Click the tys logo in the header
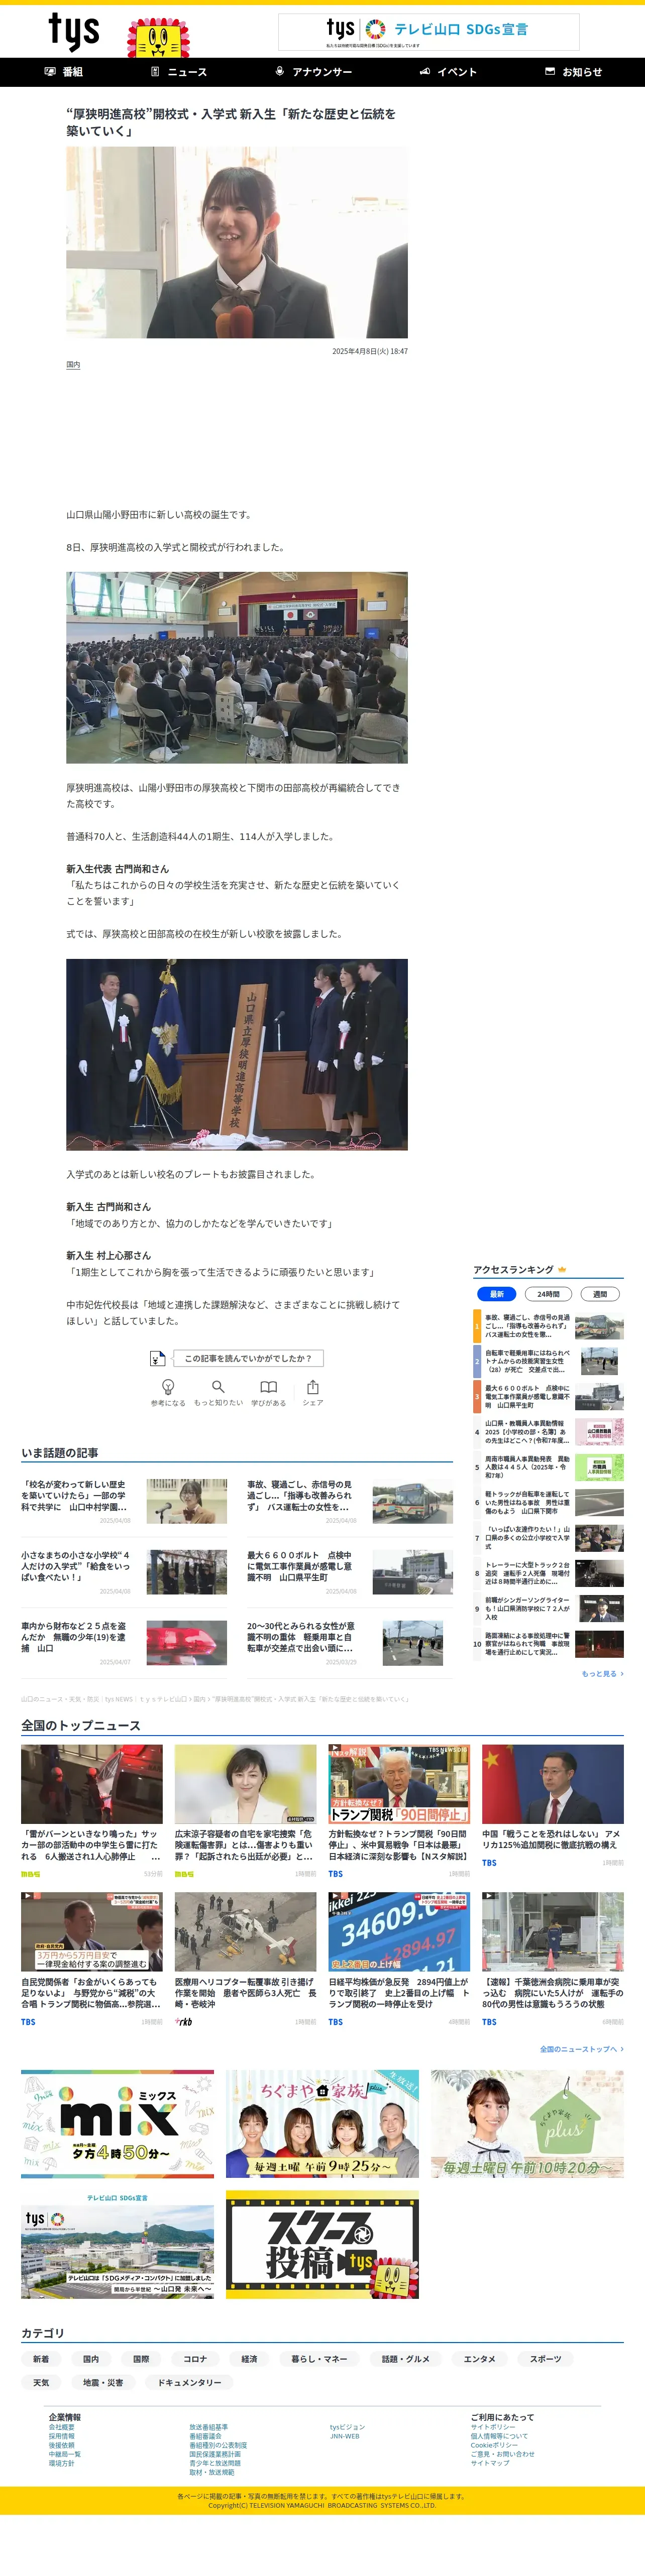 74,32
